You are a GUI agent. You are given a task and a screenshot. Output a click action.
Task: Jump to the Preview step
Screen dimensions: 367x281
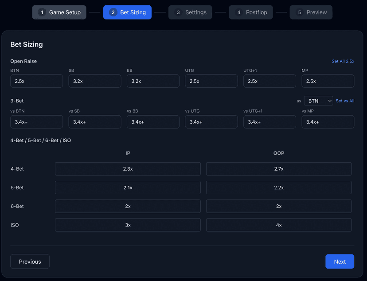pyautogui.click(x=311, y=12)
